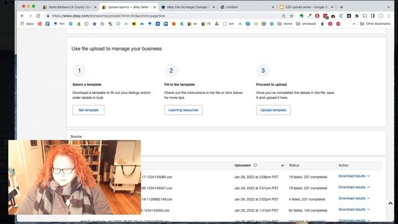Image resolution: width=398 pixels, height=224 pixels.
Task: Open the Other Bookmarks folder
Action: click(x=375, y=24)
